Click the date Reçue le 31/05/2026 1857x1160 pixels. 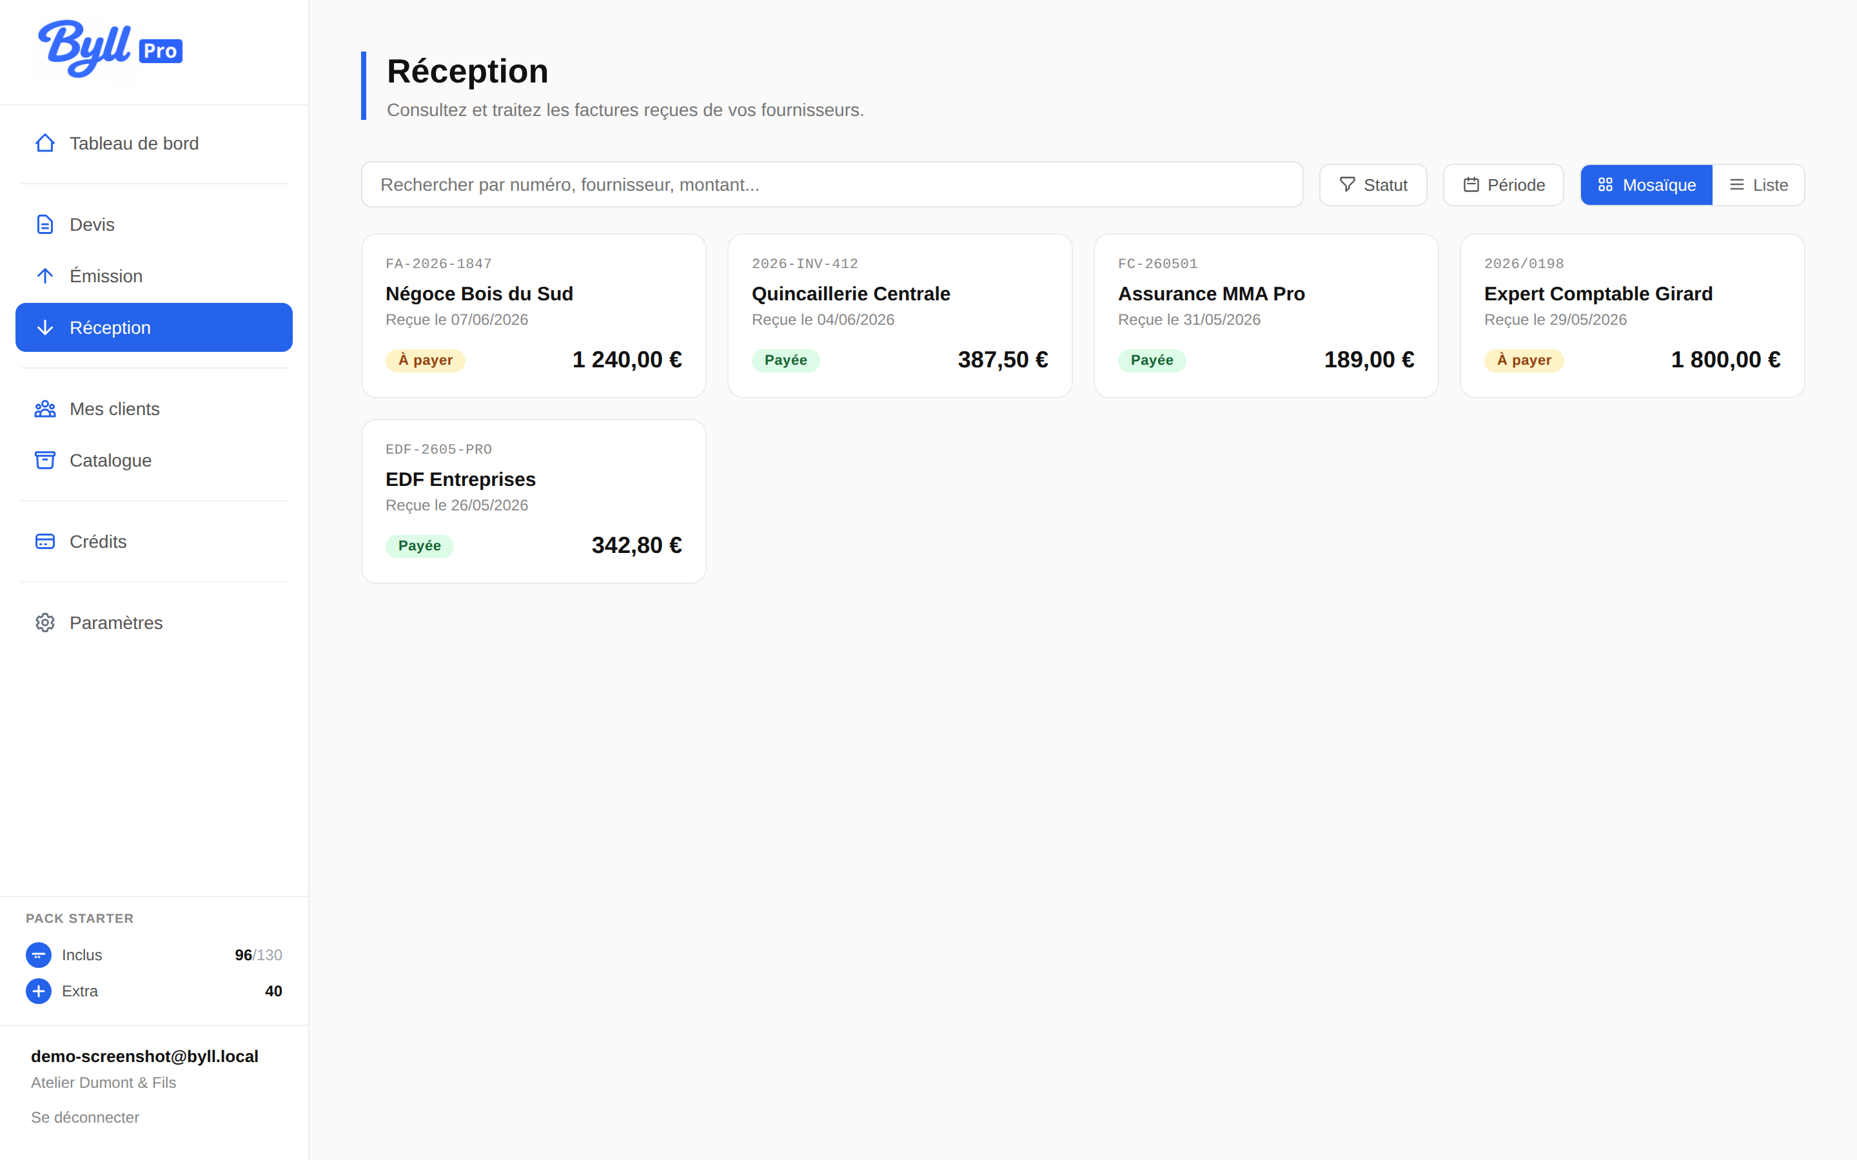click(x=1188, y=320)
